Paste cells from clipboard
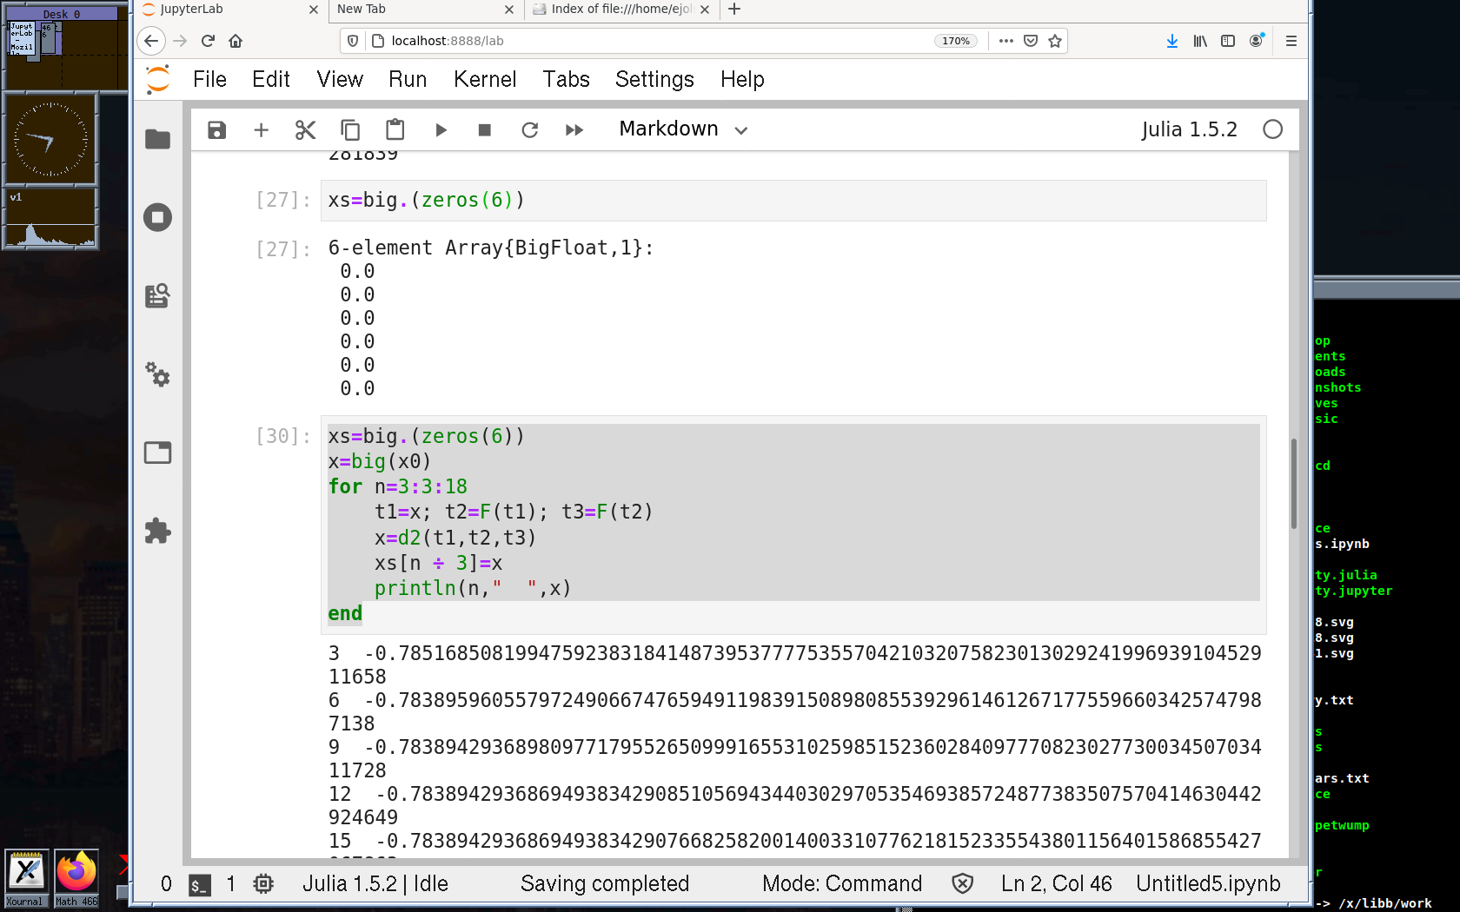Screen dimensions: 1460x912 (395, 130)
